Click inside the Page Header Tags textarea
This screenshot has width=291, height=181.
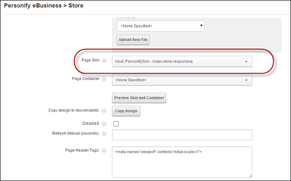tap(182, 162)
